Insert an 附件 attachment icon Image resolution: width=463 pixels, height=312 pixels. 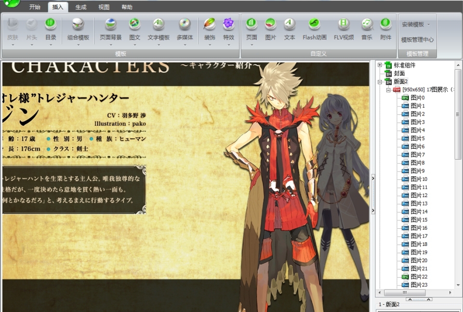(386, 23)
